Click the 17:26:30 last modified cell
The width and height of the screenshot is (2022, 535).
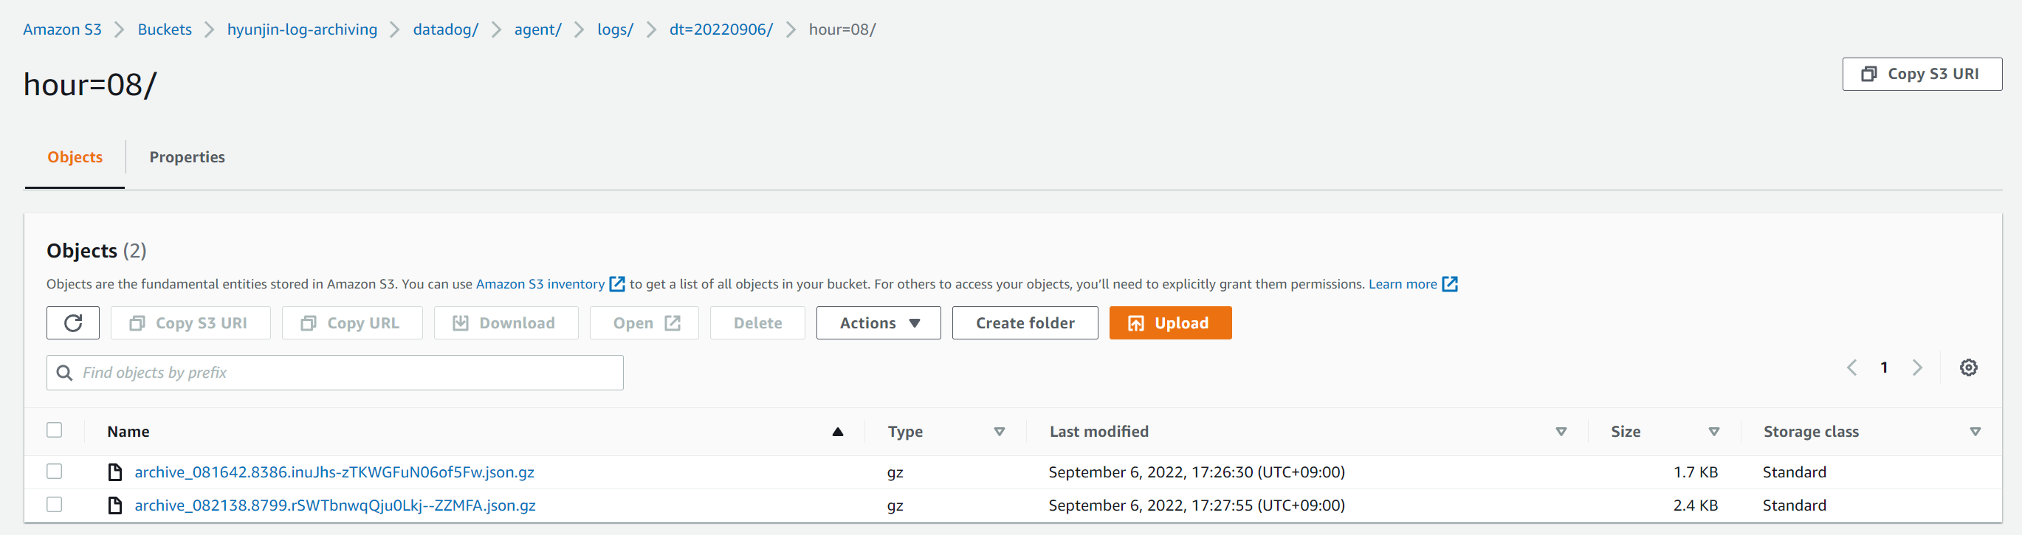(1197, 472)
